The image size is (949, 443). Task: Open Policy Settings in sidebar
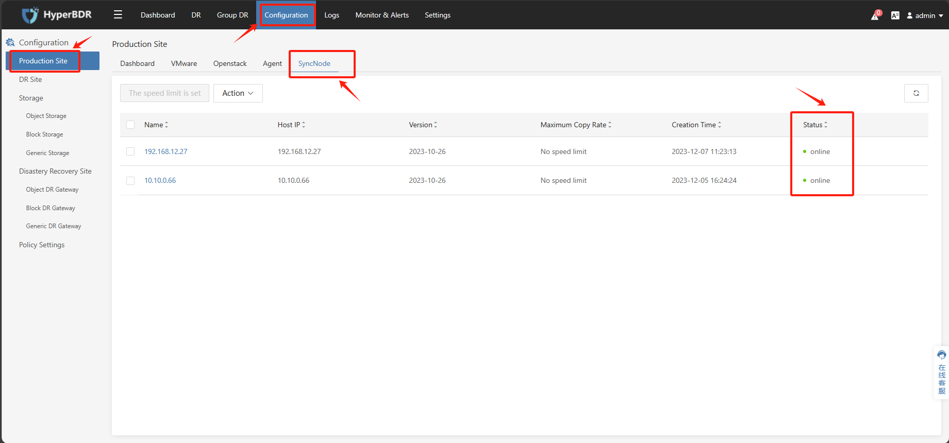tap(42, 245)
